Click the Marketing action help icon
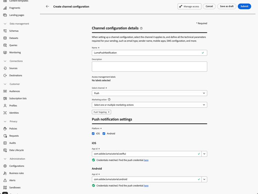This screenshot has height=194, width=258. [x=109, y=100]
